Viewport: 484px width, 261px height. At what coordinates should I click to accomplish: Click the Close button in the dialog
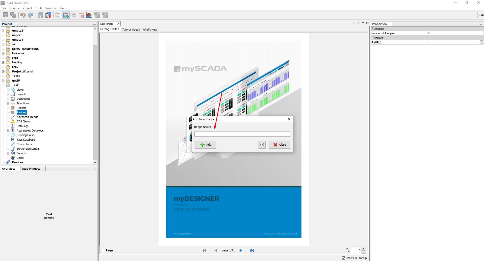[279, 145]
